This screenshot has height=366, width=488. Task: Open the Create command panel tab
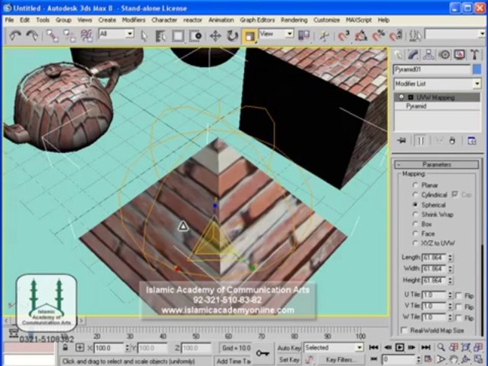[399, 55]
